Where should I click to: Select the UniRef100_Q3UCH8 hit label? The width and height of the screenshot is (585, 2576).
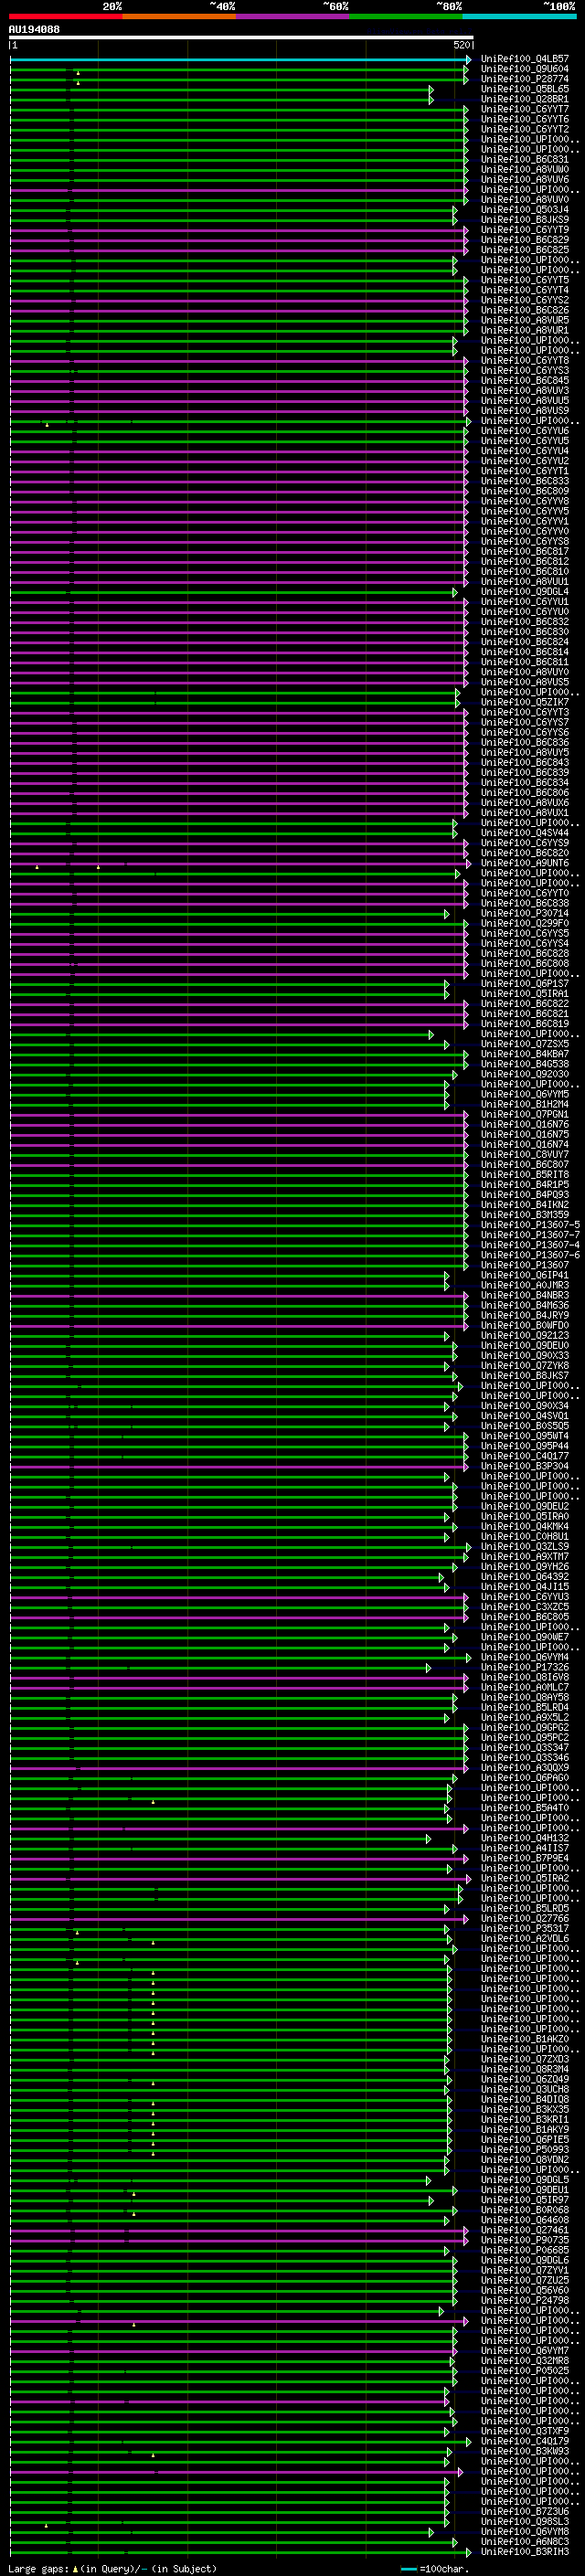525,2090
